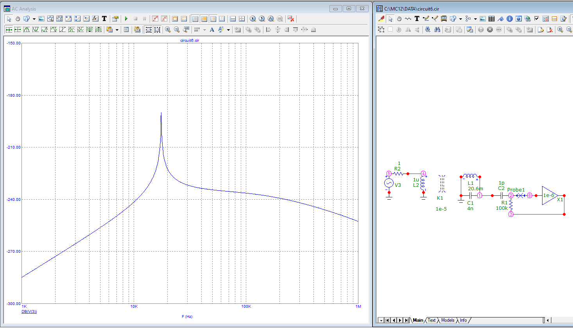Toggle the vertical grid lines button

tap(195, 18)
